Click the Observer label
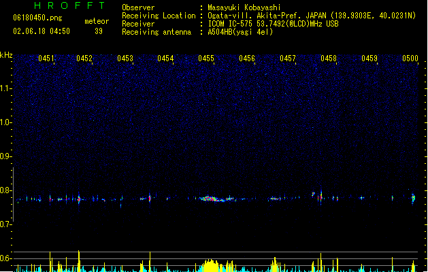The width and height of the screenshot is (428, 272). click(138, 7)
